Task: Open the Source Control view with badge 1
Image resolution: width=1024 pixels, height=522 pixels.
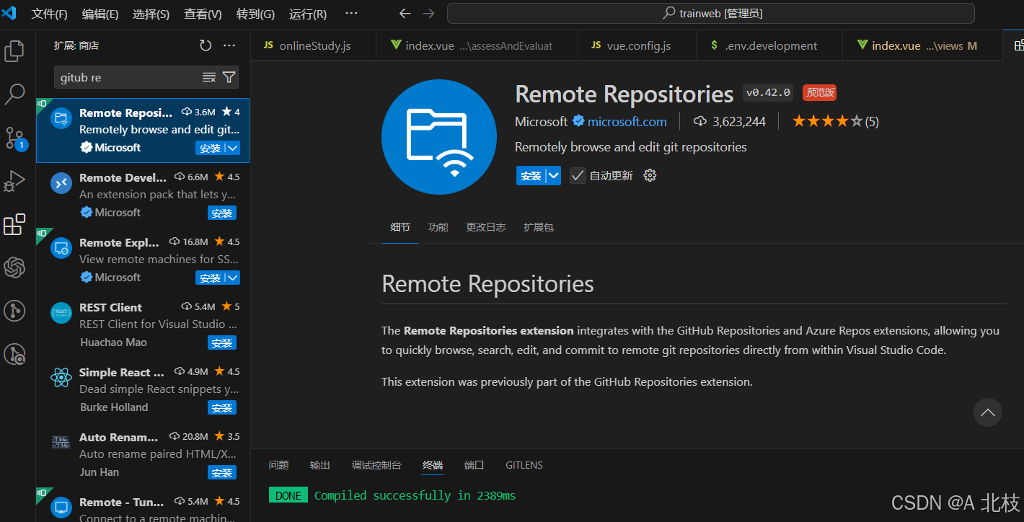Action: tap(15, 138)
